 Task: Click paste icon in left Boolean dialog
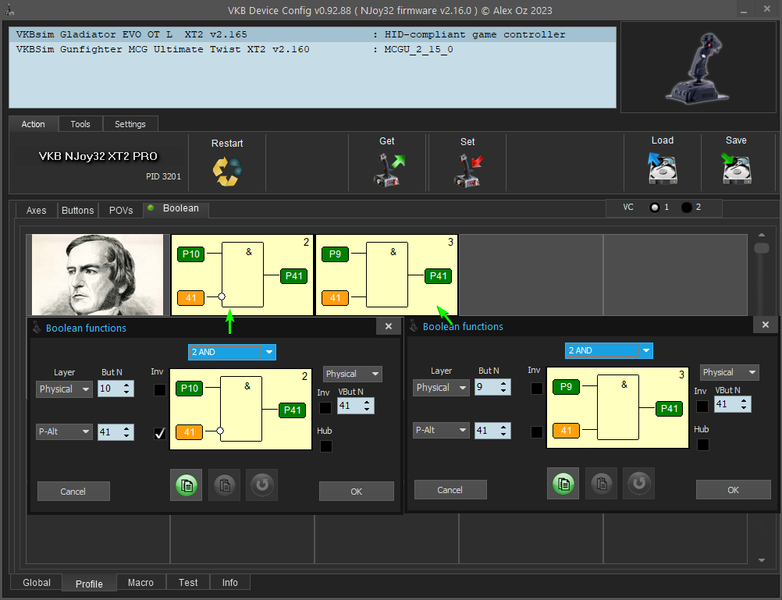click(x=224, y=485)
